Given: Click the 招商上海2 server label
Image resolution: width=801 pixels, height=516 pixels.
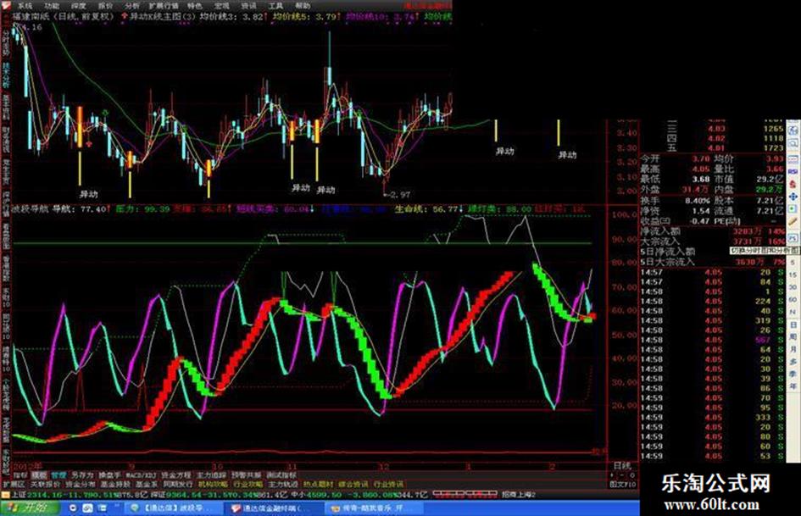Looking at the screenshot, I should [x=519, y=495].
